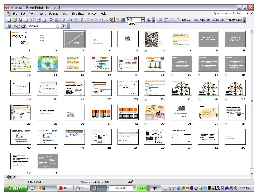258x194 pixels.
Task: Open the Help menu
Action: (x=104, y=14)
